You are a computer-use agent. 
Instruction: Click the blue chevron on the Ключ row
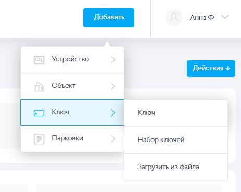pyautogui.click(x=113, y=113)
